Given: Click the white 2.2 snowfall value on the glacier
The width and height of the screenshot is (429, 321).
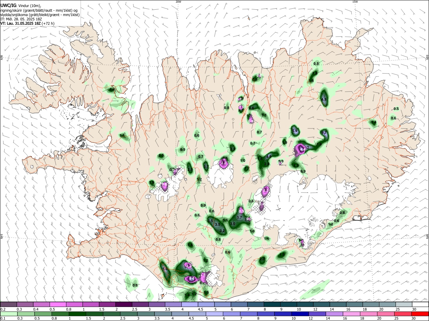Looking at the screenshot, I should (224, 163).
